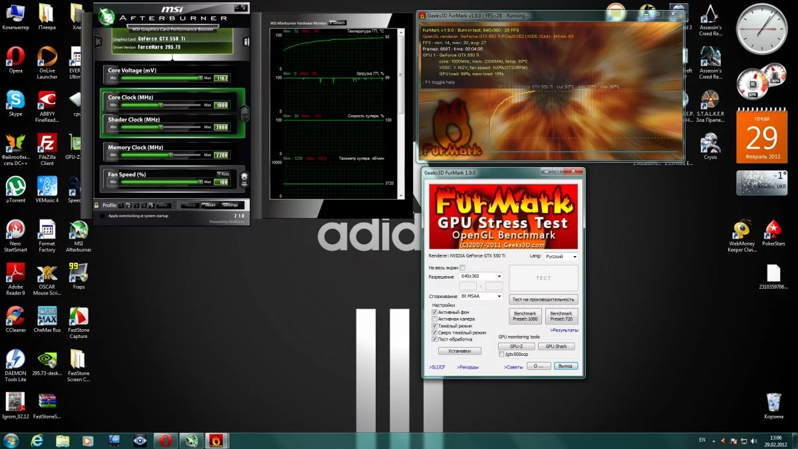The image size is (798, 449).
Task: Open the Adobe Reader 9 shortcut
Action: pos(15,279)
